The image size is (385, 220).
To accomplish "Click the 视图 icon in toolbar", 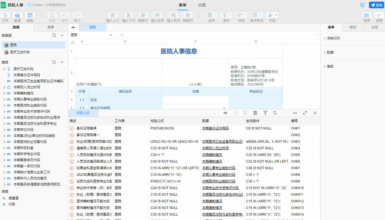I will [x=367, y=15].
